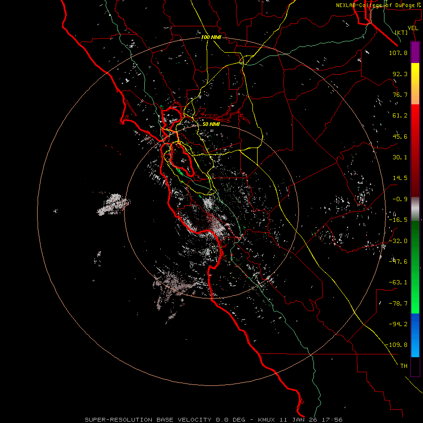Select the 61.2 legend value
The height and width of the screenshot is (423, 423).
coord(400,116)
